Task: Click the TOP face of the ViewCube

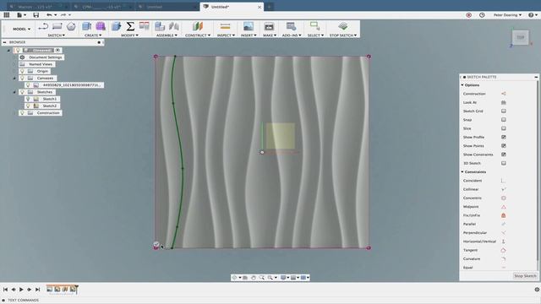Action: pos(521,37)
